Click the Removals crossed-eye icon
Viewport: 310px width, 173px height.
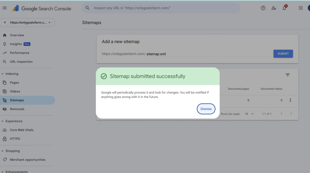pos(5,109)
